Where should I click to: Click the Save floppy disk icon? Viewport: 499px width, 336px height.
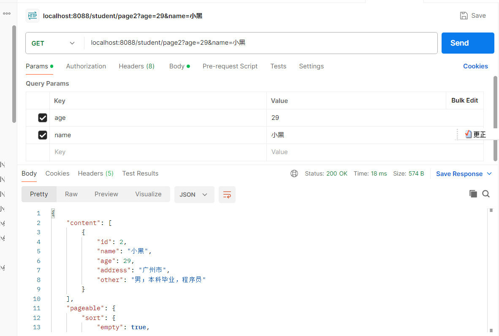pyautogui.click(x=464, y=16)
